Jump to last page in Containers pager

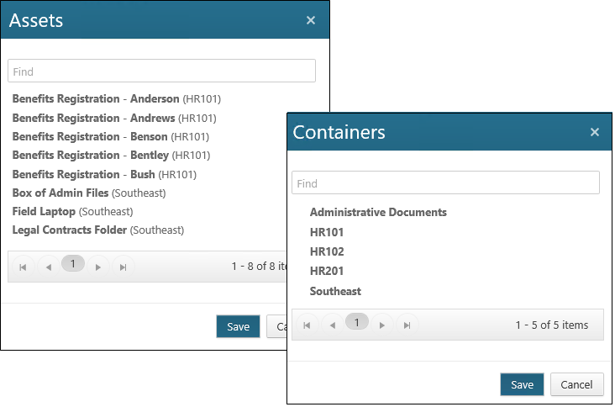pyautogui.click(x=407, y=325)
